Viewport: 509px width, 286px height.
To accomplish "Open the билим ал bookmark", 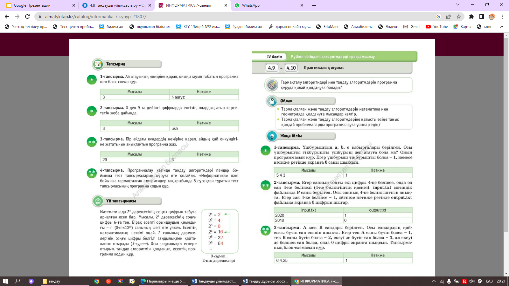I will [x=111, y=27].
